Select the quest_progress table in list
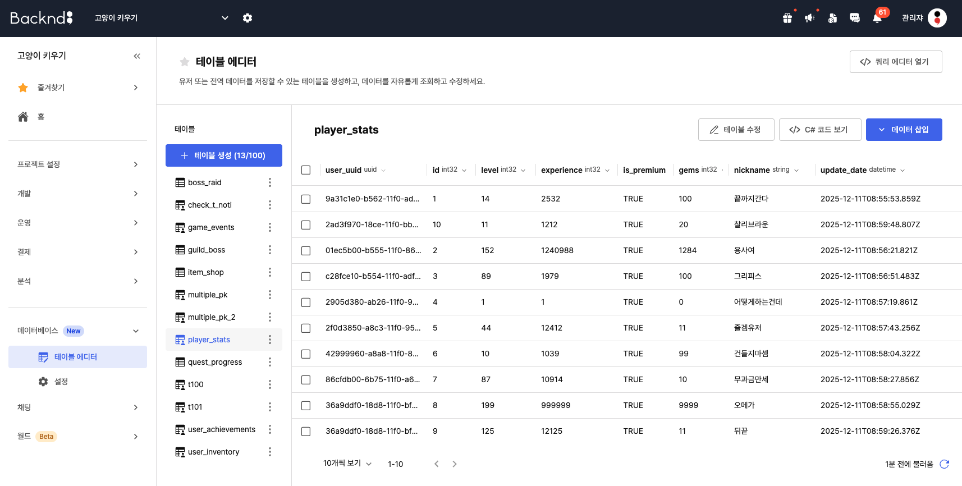962x486 pixels. click(x=215, y=362)
